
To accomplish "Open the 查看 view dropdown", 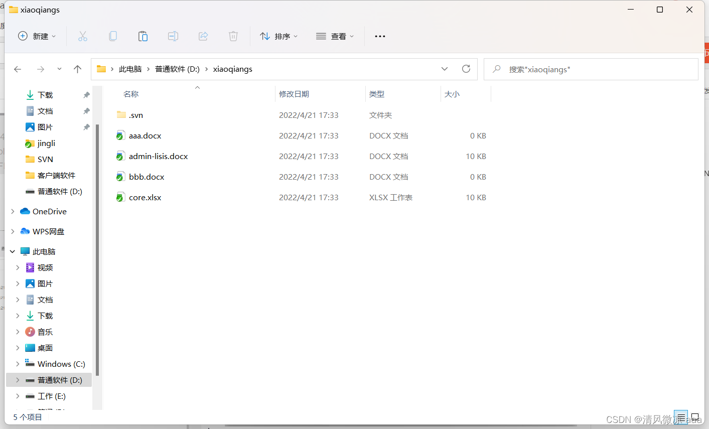I will pyautogui.click(x=335, y=36).
